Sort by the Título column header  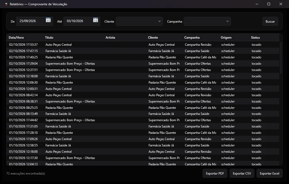(74, 38)
